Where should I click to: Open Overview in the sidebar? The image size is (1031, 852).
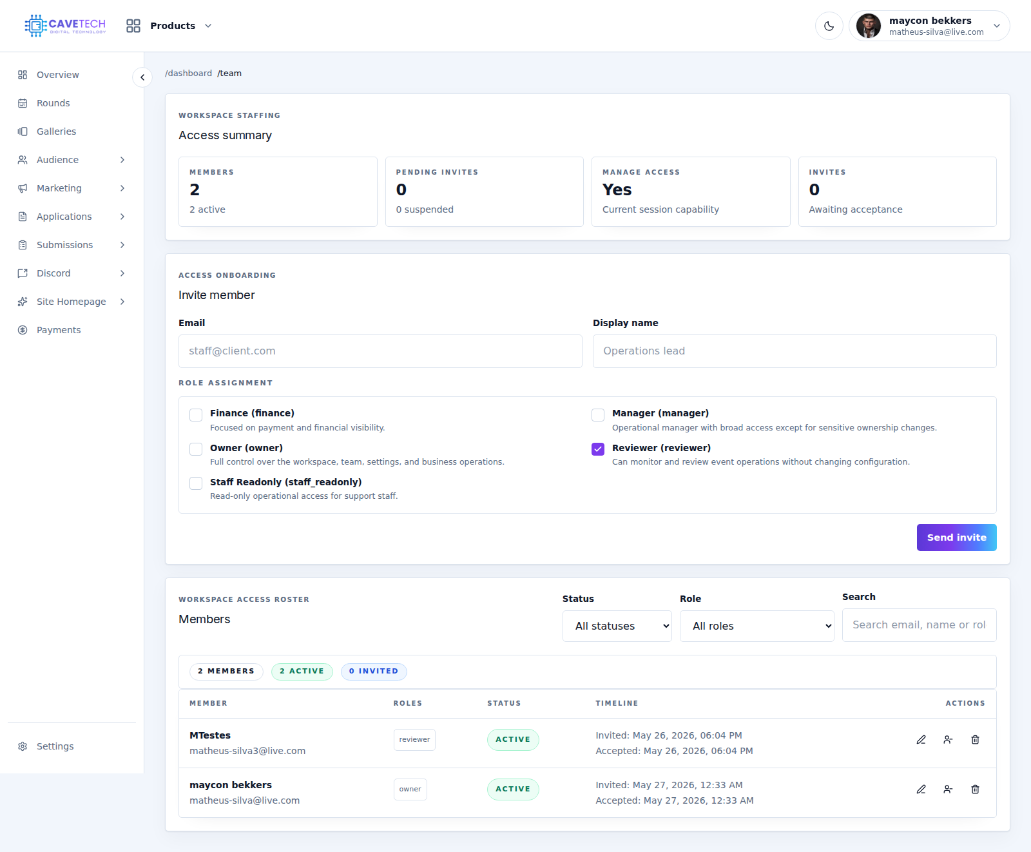72,75
